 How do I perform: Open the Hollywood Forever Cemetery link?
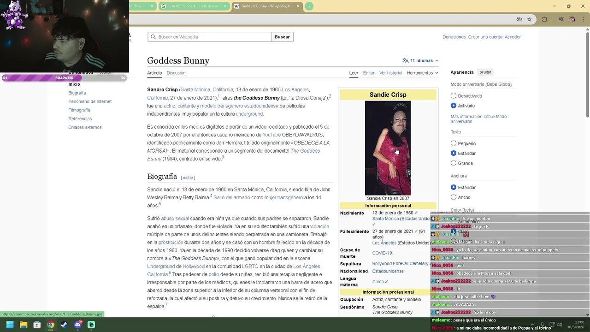[401, 264]
